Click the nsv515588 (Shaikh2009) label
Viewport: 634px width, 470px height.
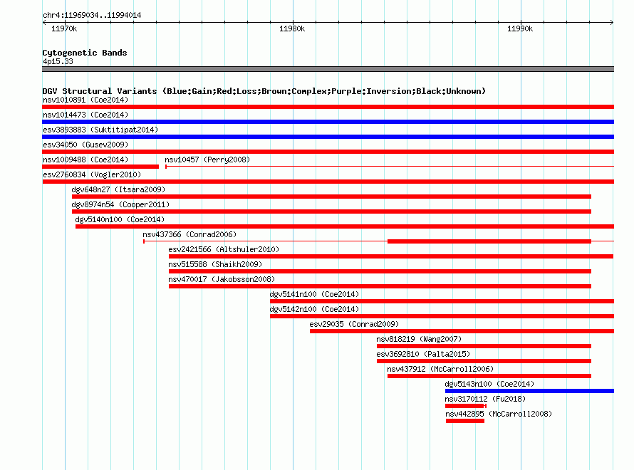(215, 264)
